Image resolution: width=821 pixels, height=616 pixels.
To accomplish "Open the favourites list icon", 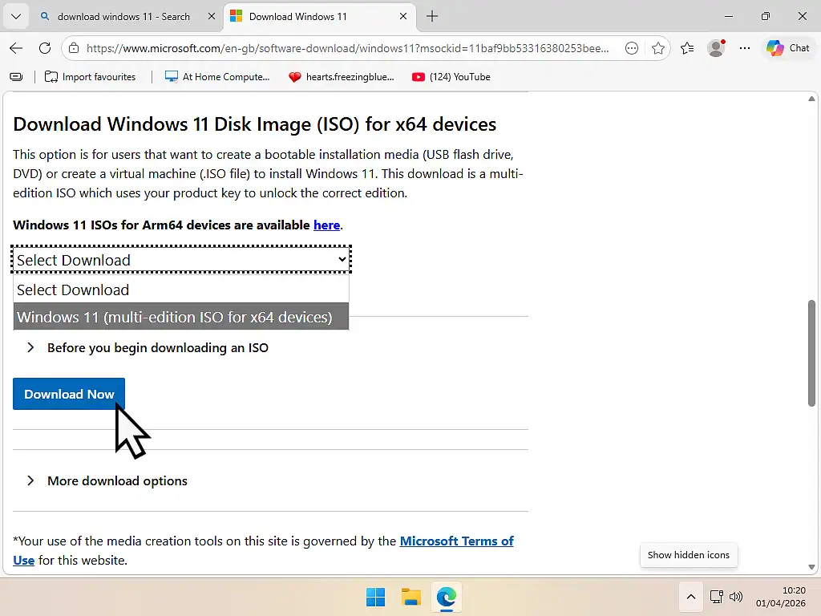I will tap(686, 48).
